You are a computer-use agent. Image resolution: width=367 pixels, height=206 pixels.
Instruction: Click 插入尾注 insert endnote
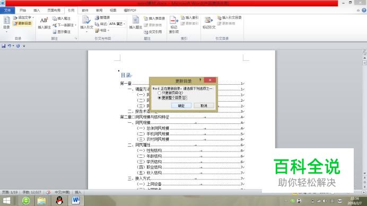tap(62, 18)
